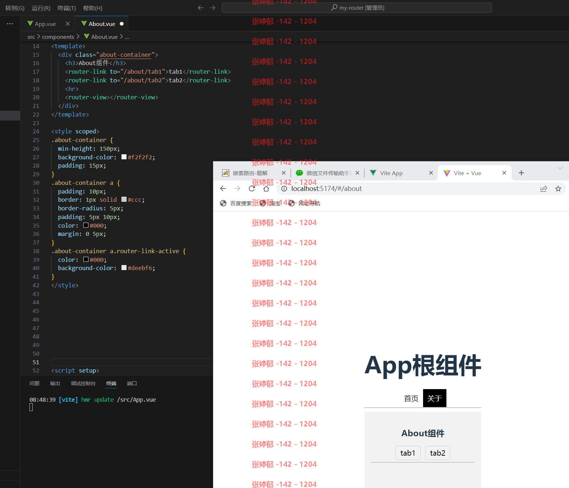
Task: Click the tab2 link in About component
Action: pyautogui.click(x=437, y=453)
